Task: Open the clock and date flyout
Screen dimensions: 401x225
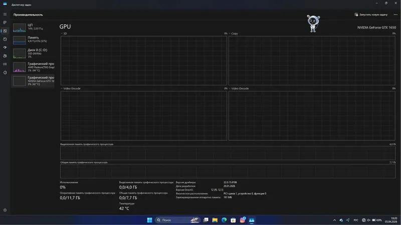Action: coord(391,220)
